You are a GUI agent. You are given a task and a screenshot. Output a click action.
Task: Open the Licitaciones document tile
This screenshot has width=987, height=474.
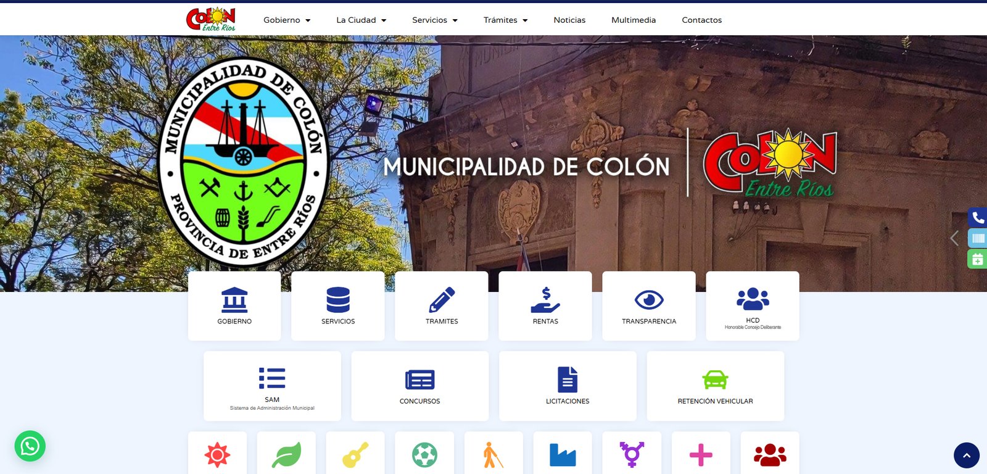[568, 386]
